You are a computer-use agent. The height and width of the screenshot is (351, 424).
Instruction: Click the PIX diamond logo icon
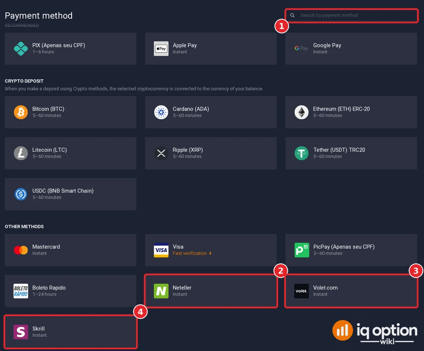pyautogui.click(x=21, y=49)
